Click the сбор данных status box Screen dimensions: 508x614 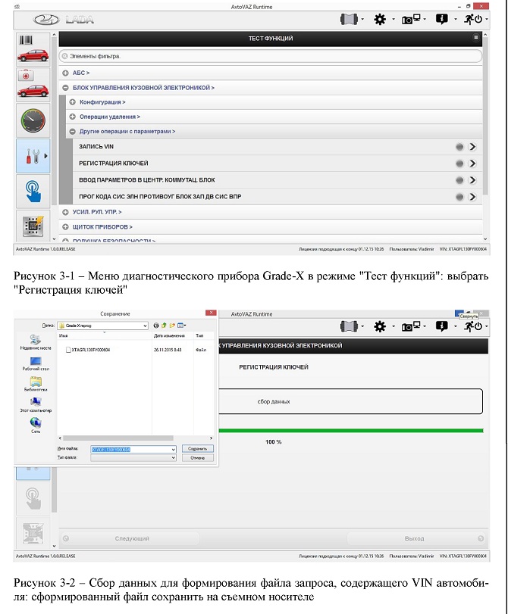pos(350,401)
